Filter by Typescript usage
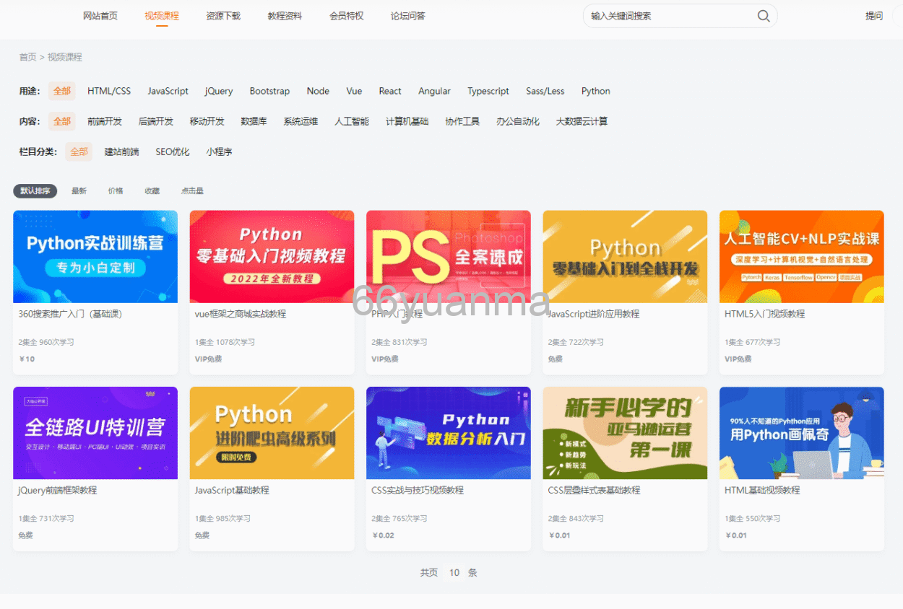Image resolution: width=903 pixels, height=609 pixels. click(x=488, y=91)
